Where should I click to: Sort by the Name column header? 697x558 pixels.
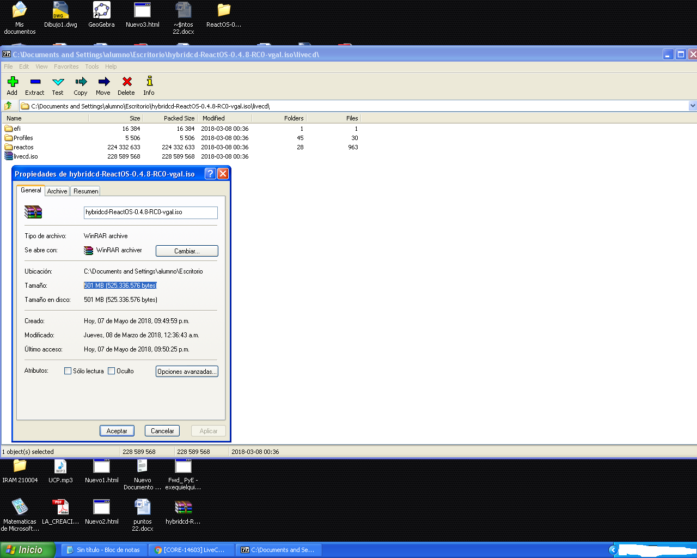(x=46, y=118)
